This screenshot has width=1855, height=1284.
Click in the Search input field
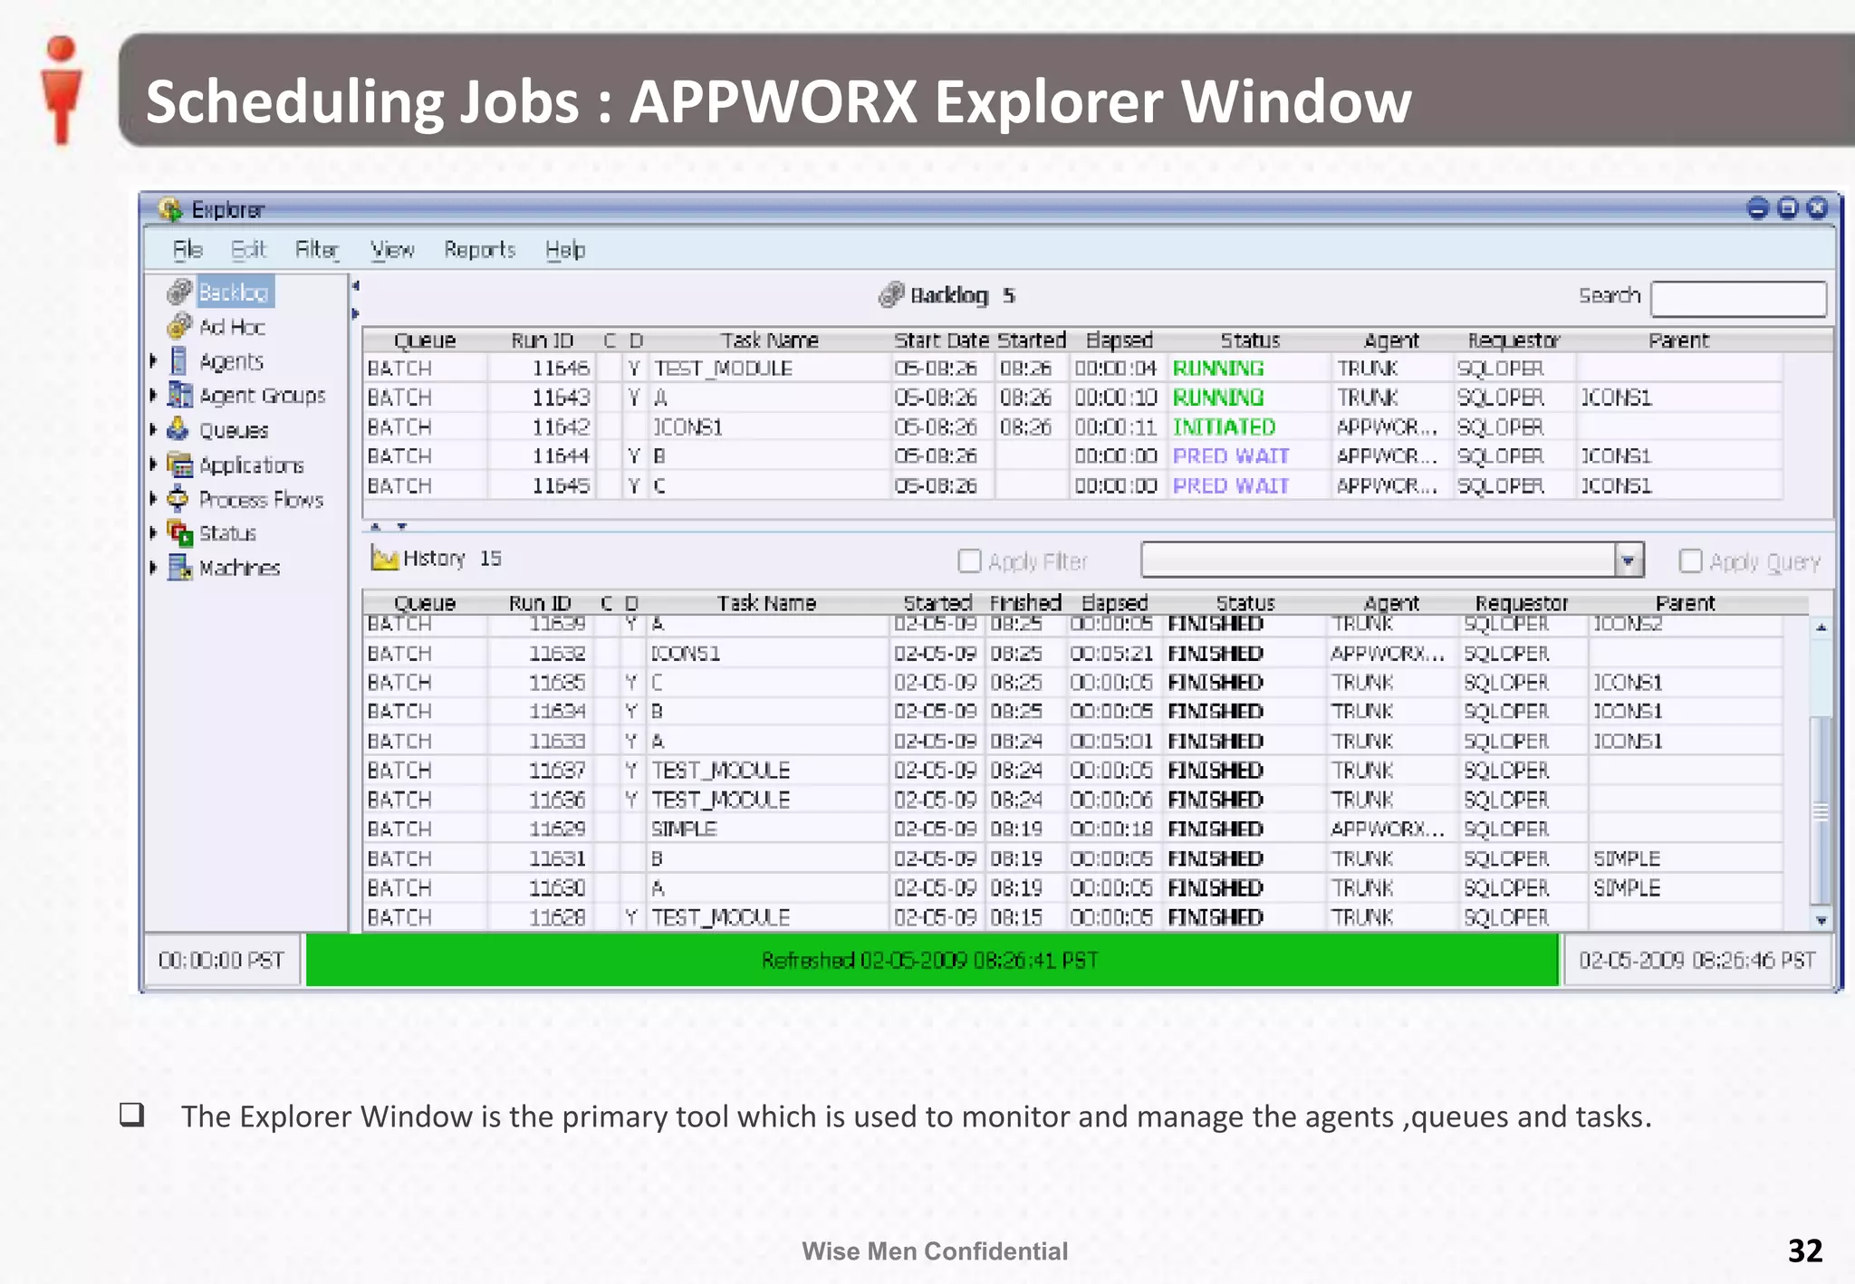(1738, 298)
